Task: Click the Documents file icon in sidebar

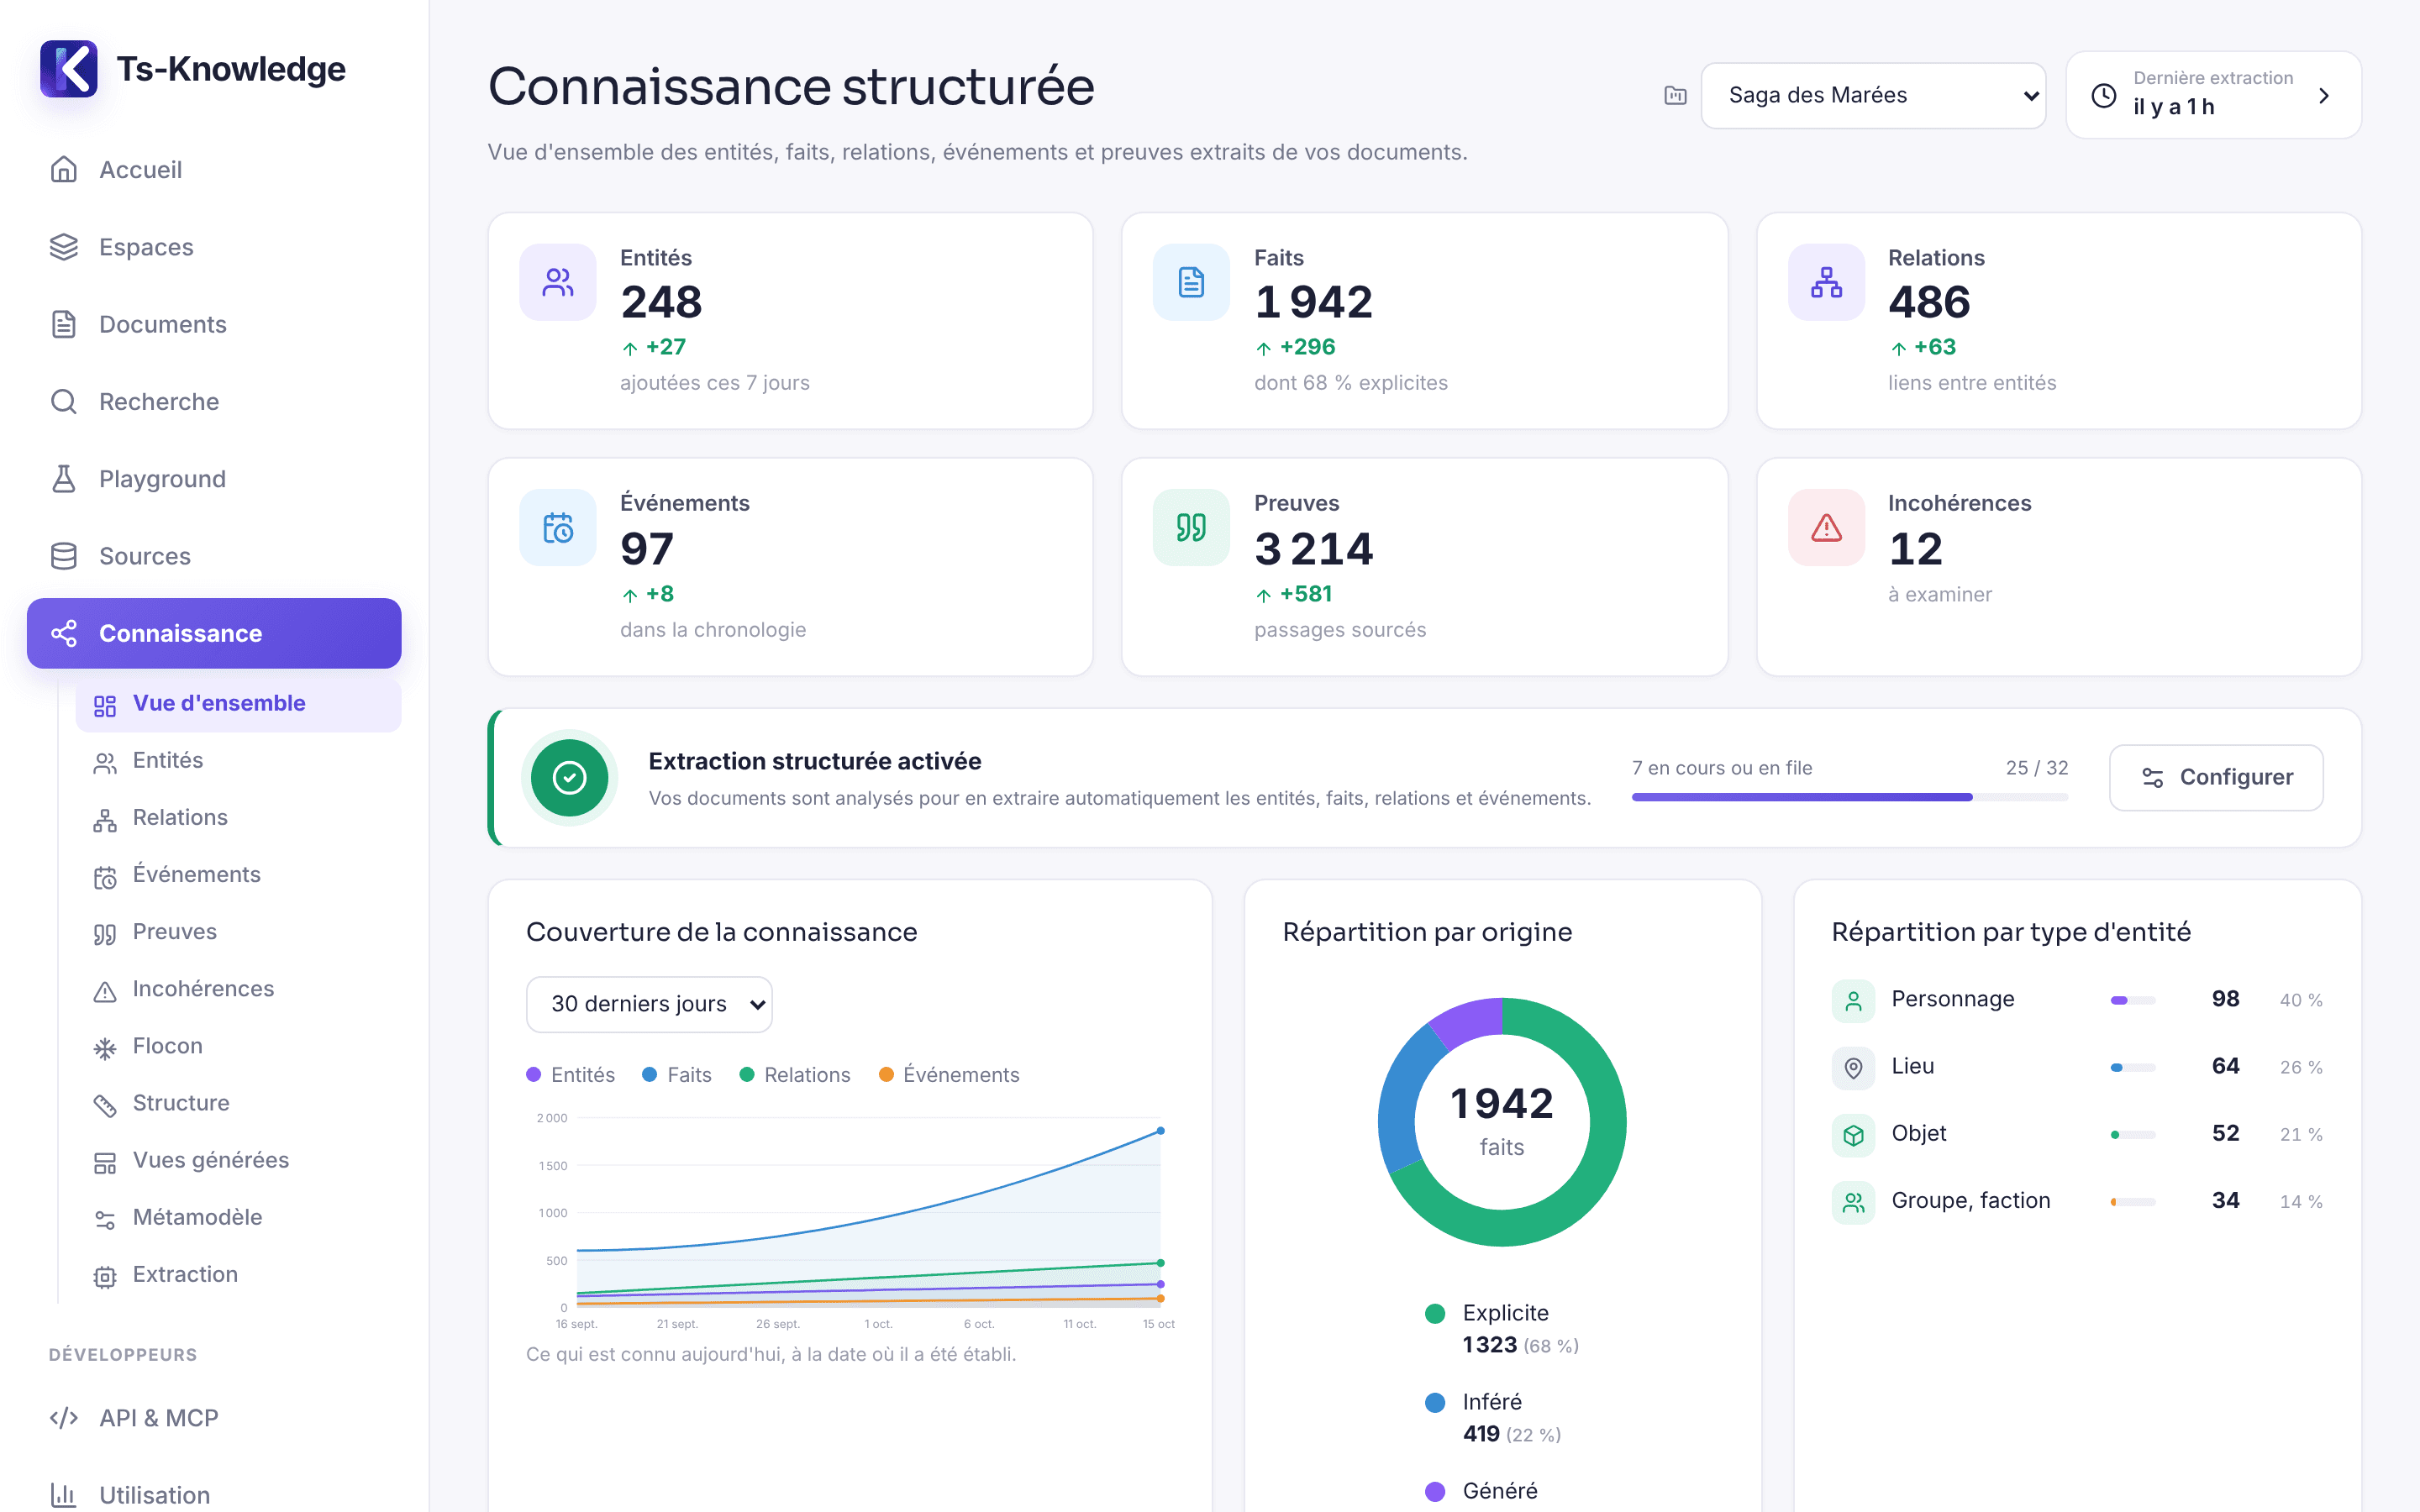Action: click(64, 324)
